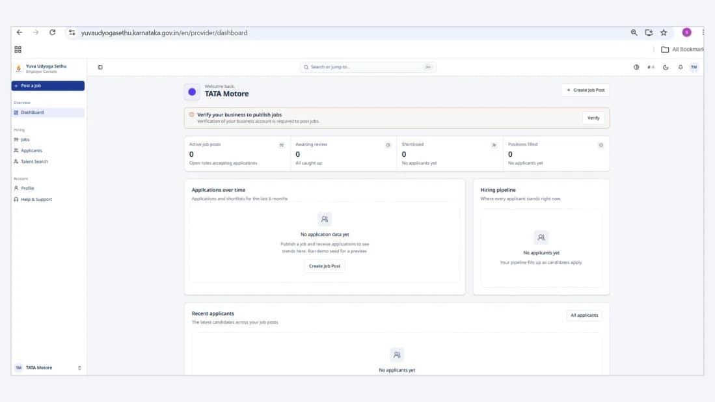
Task: Click the Recent applicants heading
Action: point(213,314)
